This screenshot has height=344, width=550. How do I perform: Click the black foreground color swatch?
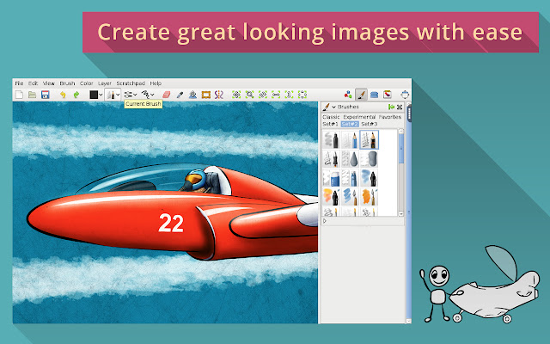[x=94, y=95]
